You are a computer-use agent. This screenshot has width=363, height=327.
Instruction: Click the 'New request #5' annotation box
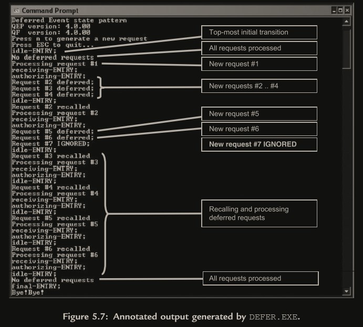coord(259,113)
